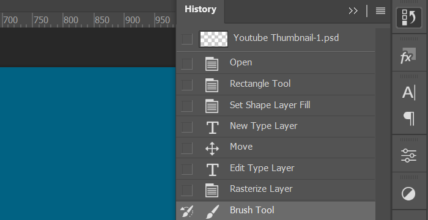The height and width of the screenshot is (220, 428).
Task: Open the History panel dock icon
Action: (409, 18)
